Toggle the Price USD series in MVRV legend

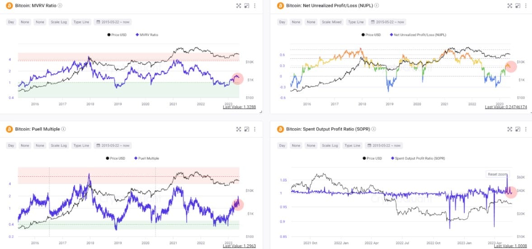click(x=117, y=35)
